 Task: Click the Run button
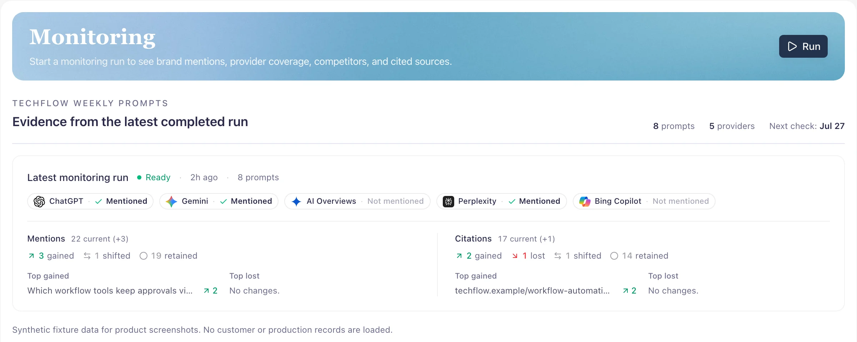pyautogui.click(x=803, y=46)
